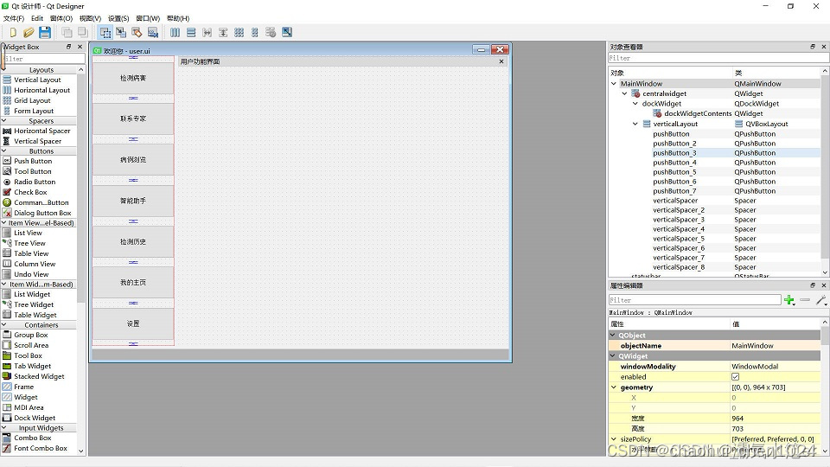Open the 文件(F) menu
830x467 pixels.
point(14,18)
